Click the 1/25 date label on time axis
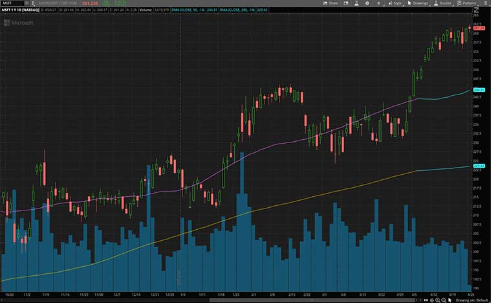This screenshot has width=491, height=303. [235, 295]
